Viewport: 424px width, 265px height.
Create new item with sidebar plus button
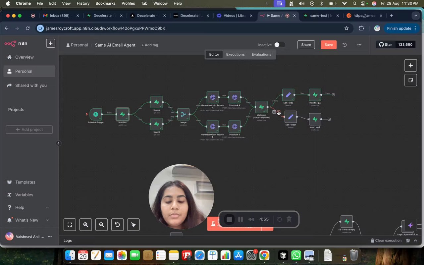(x=51, y=43)
